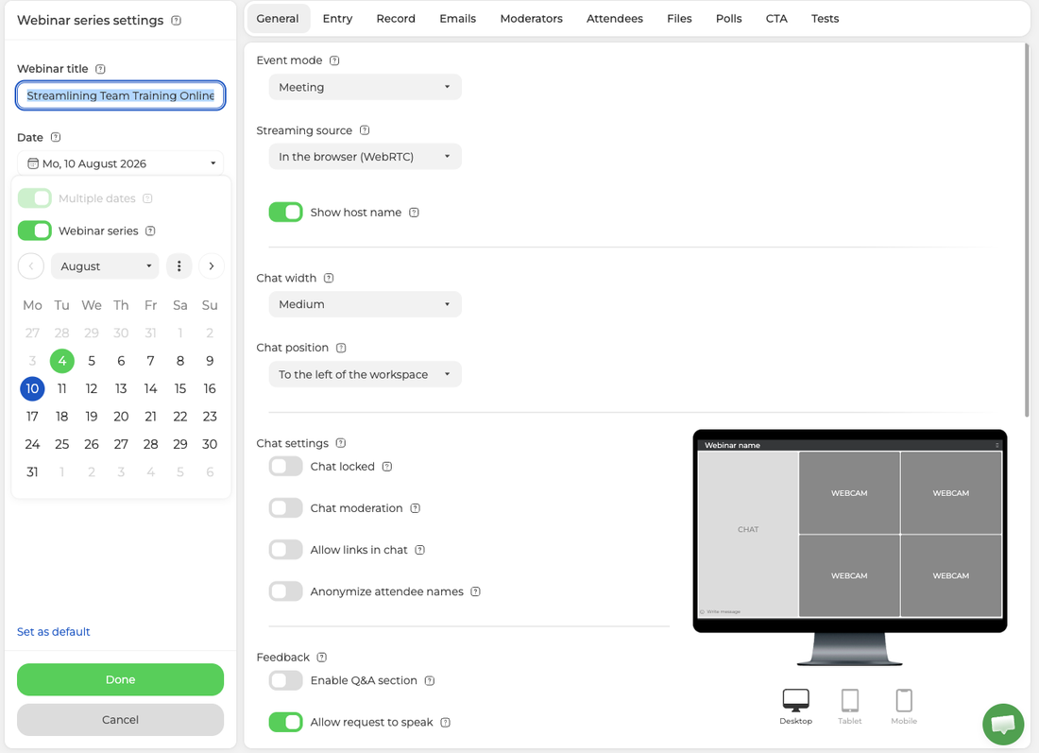Enable the Chat moderation switch
This screenshot has width=1039, height=753.
285,508
